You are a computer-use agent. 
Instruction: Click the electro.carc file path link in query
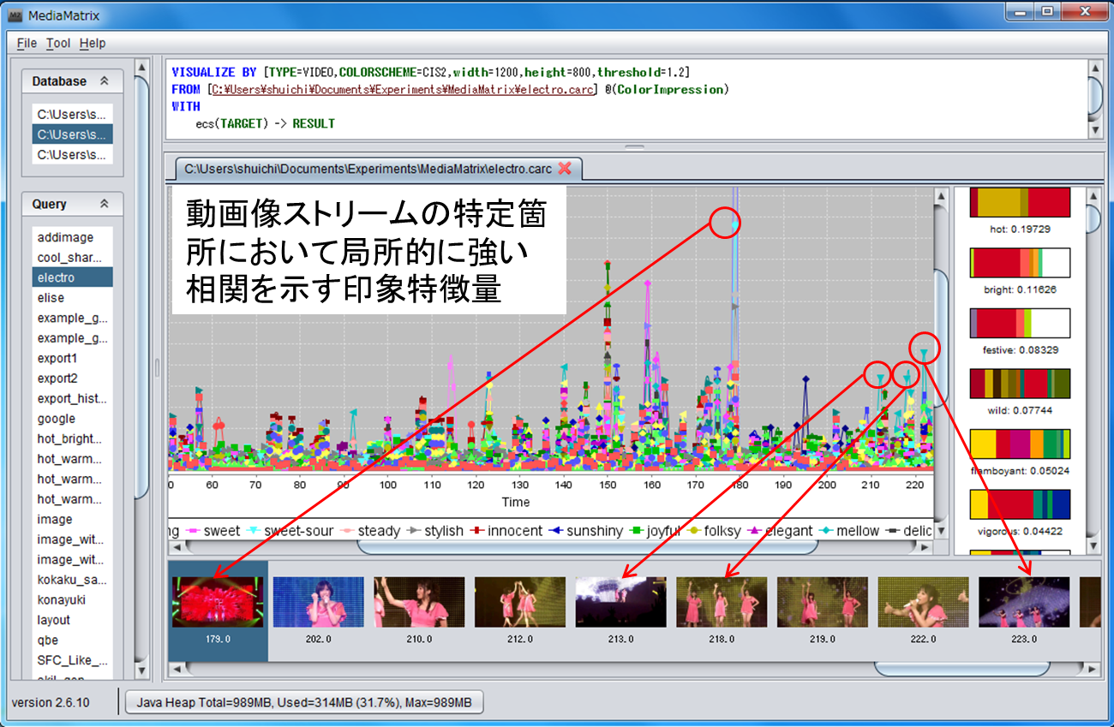(x=402, y=89)
